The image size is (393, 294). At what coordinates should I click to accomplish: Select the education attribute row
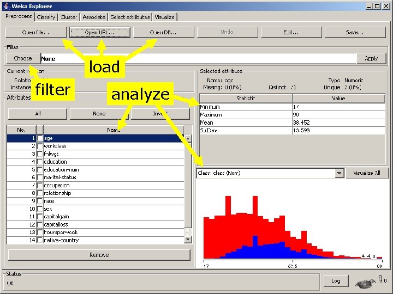(96, 162)
